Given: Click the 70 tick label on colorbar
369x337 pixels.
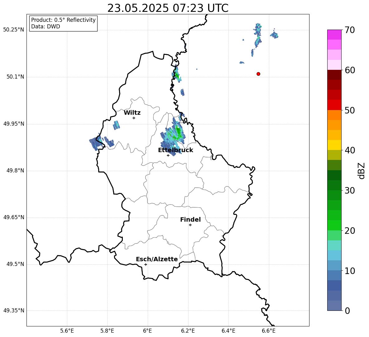Looking at the screenshot, I should (x=350, y=30).
